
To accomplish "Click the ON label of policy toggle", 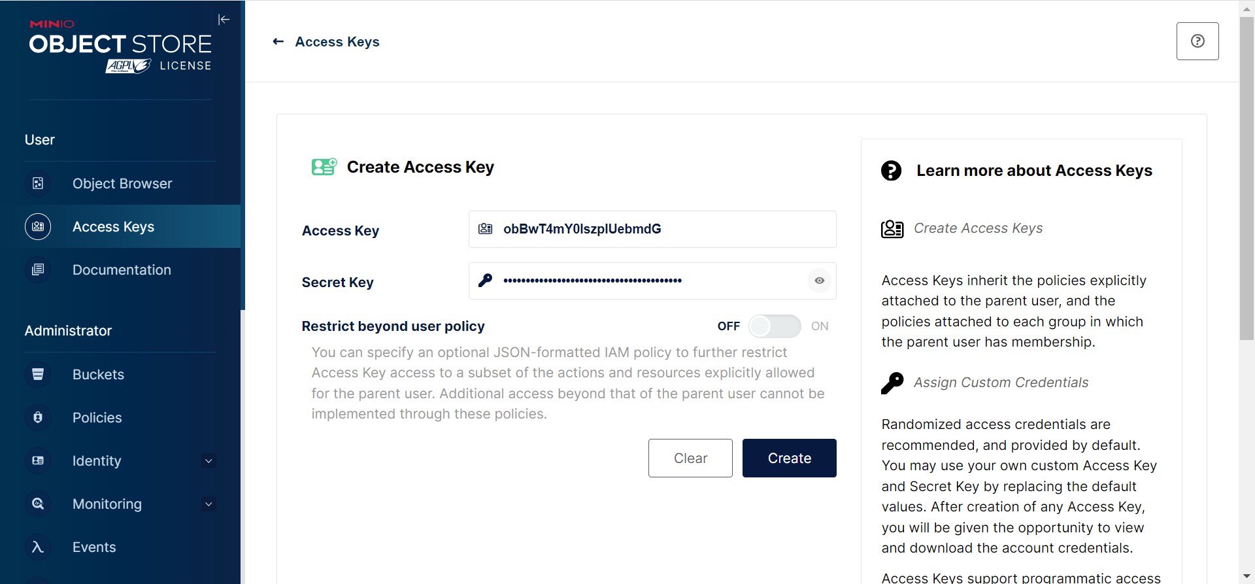I will pyautogui.click(x=820, y=326).
